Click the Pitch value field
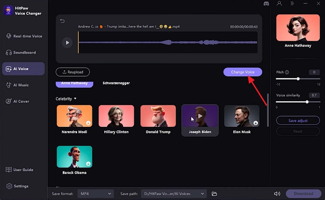 [314, 72]
